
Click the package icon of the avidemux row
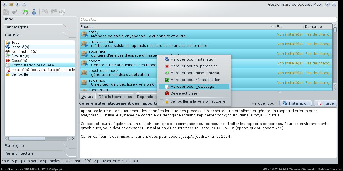coord(84,82)
